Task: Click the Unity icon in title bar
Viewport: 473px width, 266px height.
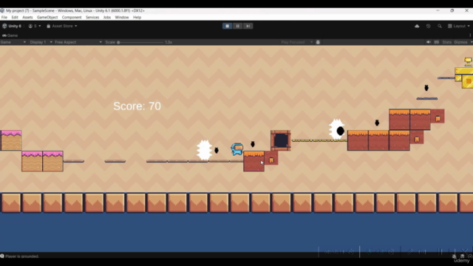Action: coord(2,10)
